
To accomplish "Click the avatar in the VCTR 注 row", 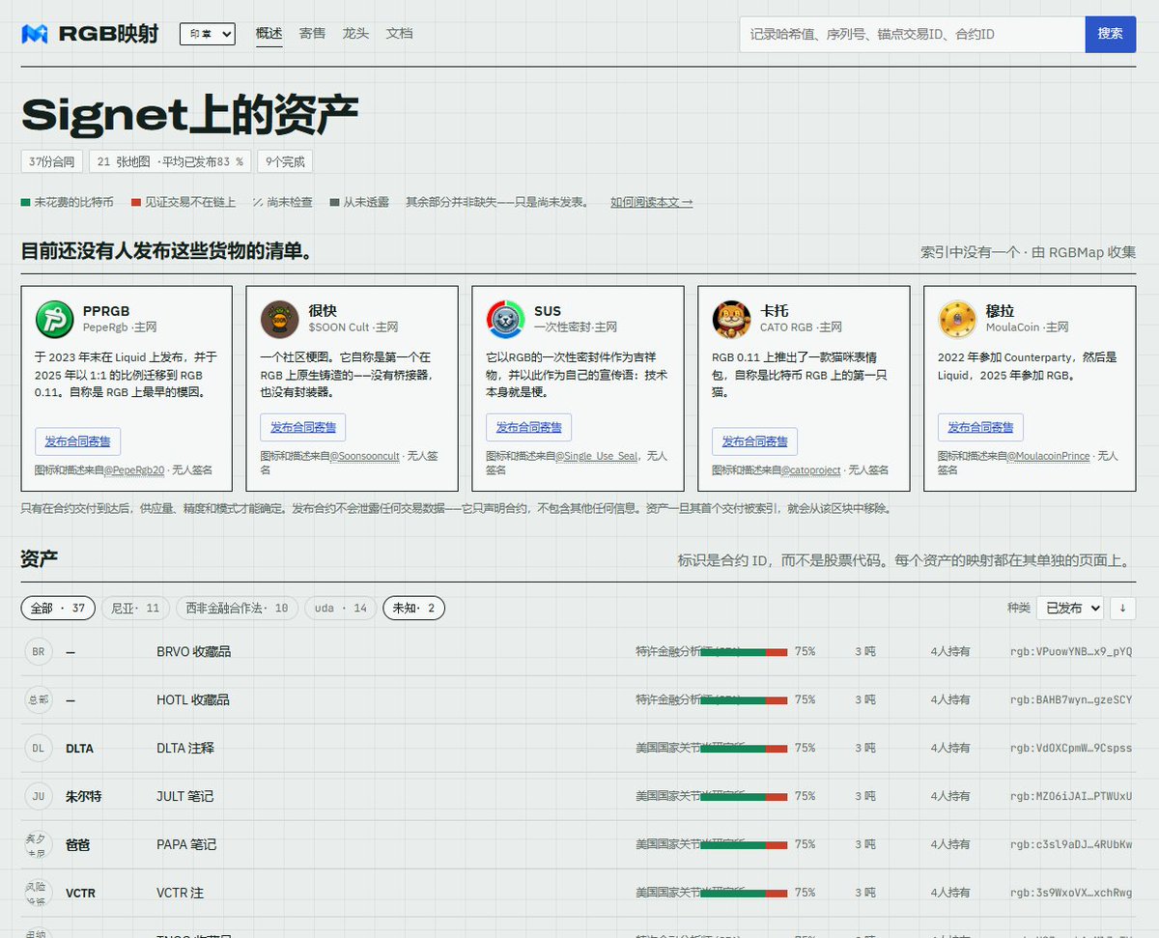I will click(x=39, y=893).
